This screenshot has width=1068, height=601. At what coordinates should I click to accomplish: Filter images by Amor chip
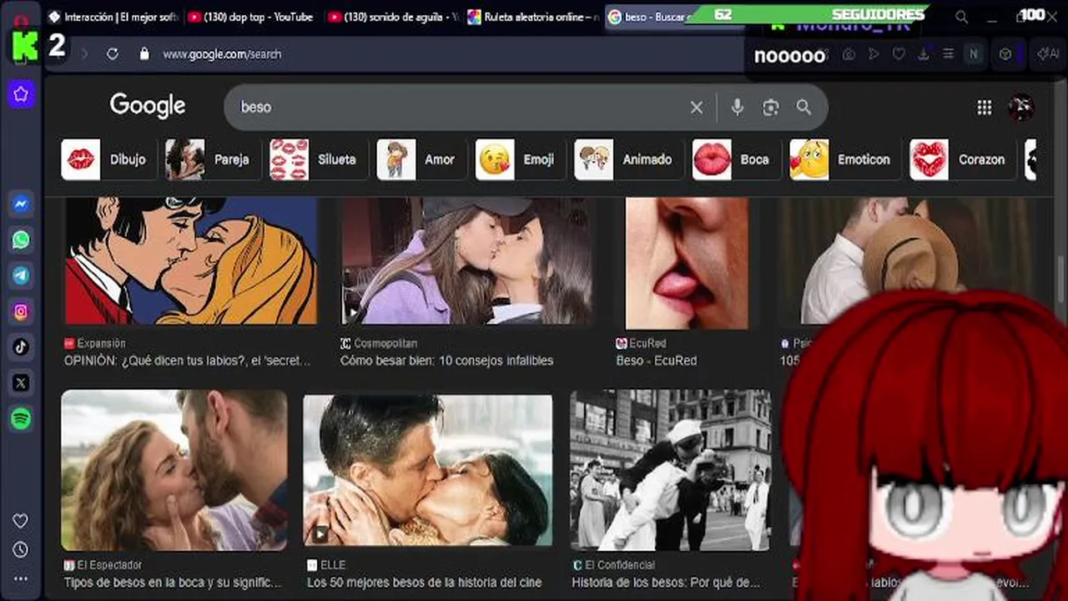tap(420, 159)
